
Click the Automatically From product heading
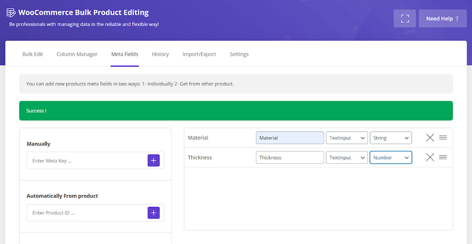pyautogui.click(x=63, y=196)
